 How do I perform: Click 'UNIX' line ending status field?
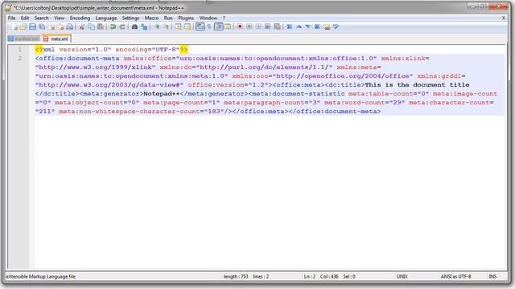click(402, 276)
